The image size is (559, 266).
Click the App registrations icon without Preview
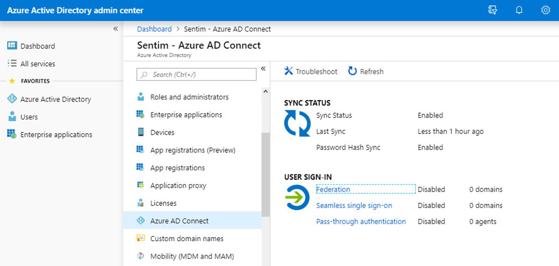[x=141, y=167]
